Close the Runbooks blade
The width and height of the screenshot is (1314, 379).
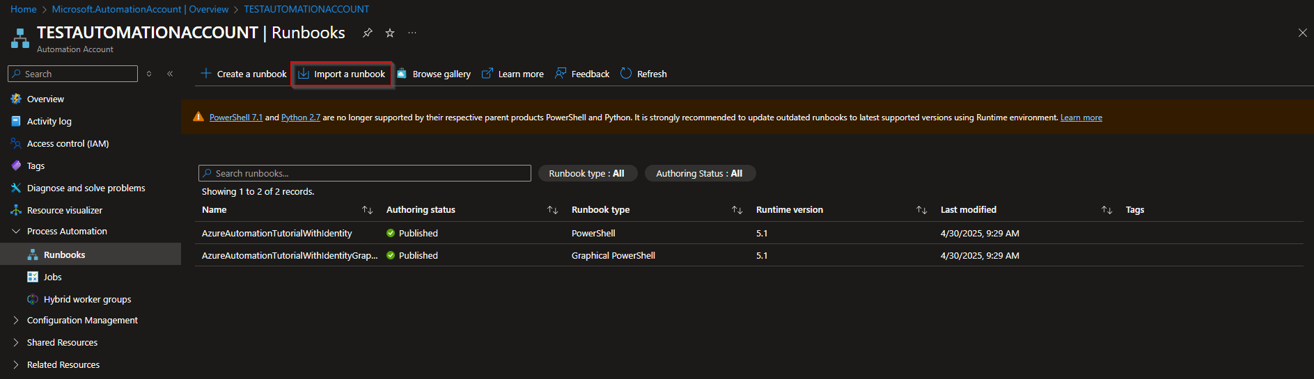pos(1302,33)
